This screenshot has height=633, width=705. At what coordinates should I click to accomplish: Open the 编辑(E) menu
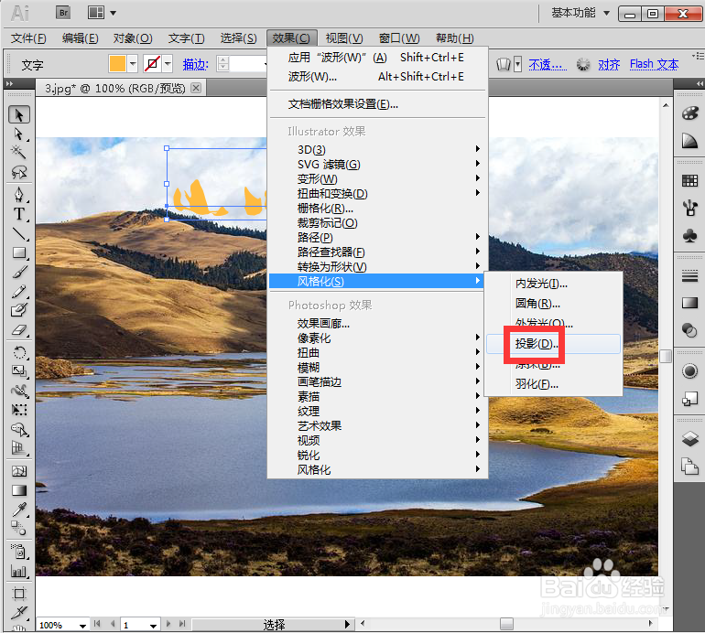(x=81, y=38)
